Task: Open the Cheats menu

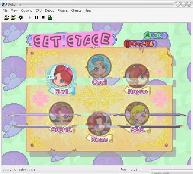Action: pos(76,10)
